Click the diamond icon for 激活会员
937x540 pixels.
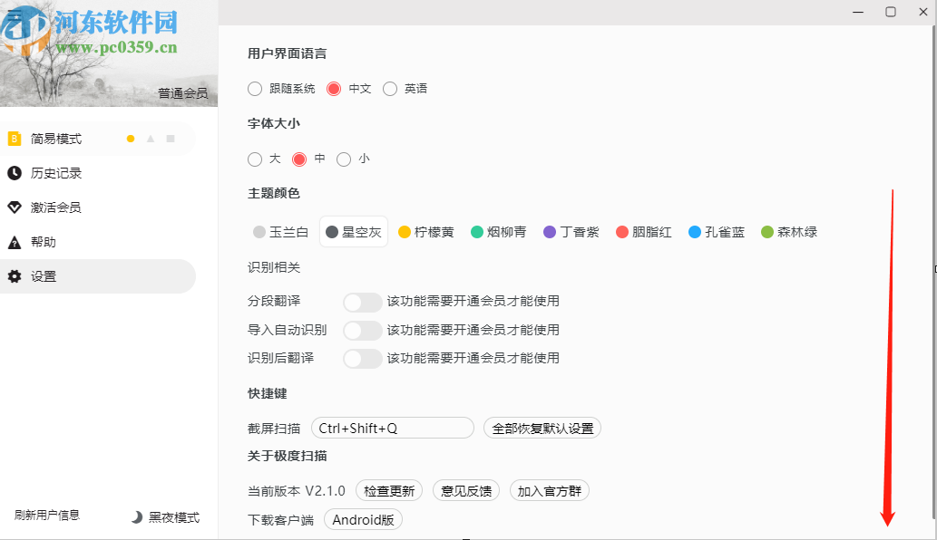click(15, 207)
